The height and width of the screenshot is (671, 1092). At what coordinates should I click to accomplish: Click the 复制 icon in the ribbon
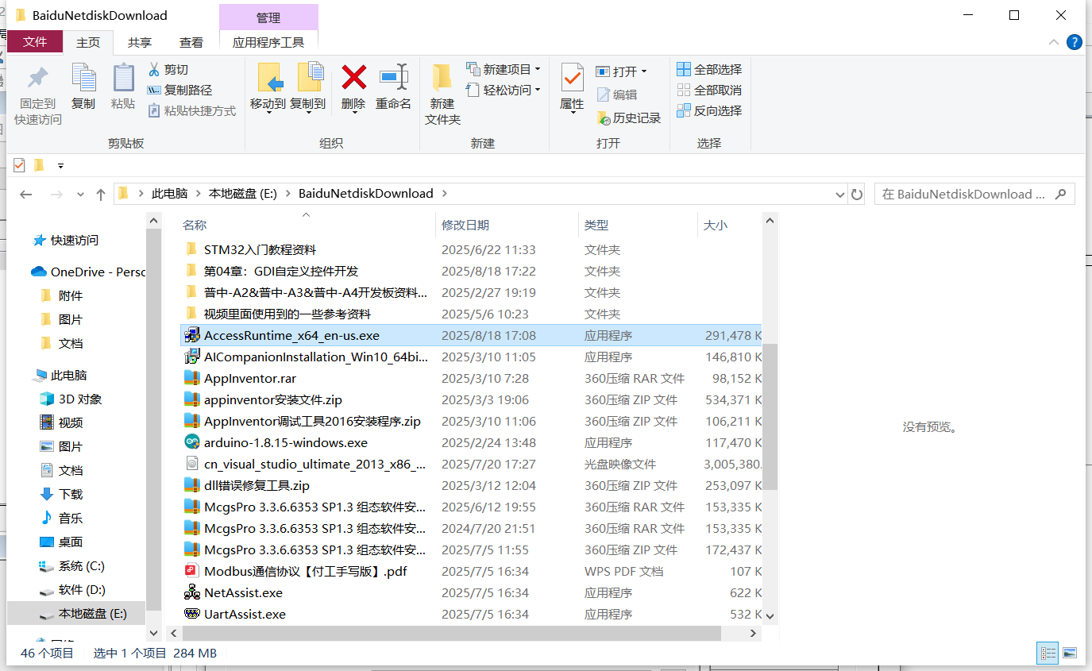click(83, 78)
